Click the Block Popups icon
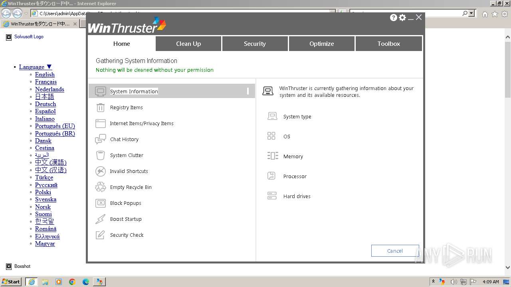The width and height of the screenshot is (511, 287). point(101,203)
